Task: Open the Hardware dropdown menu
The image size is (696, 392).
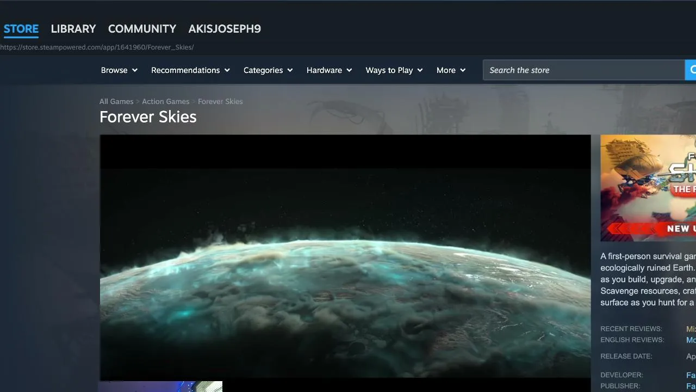Action: coord(329,70)
